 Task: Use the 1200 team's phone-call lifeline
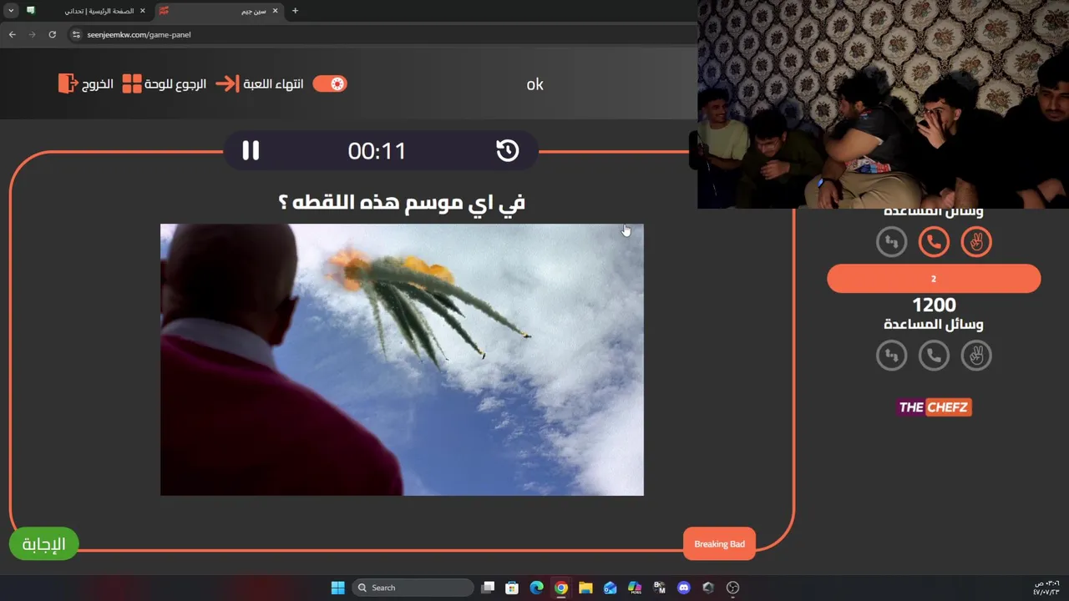[x=934, y=356]
